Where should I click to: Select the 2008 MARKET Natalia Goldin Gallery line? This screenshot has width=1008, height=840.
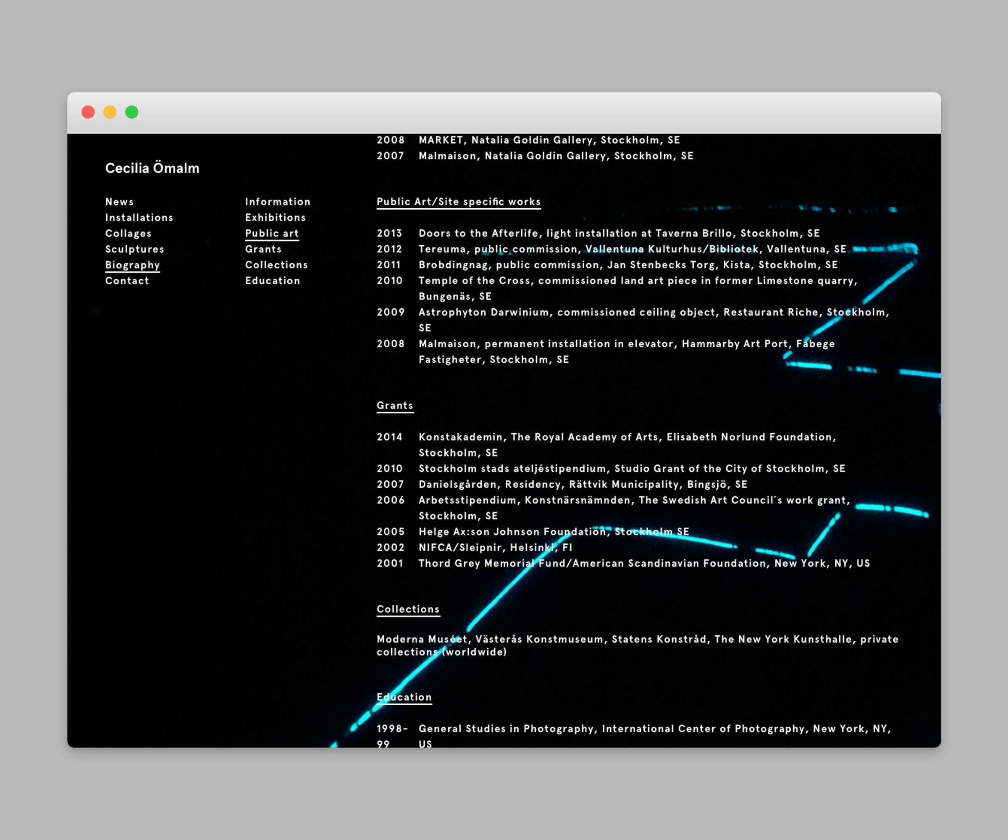[x=528, y=140]
